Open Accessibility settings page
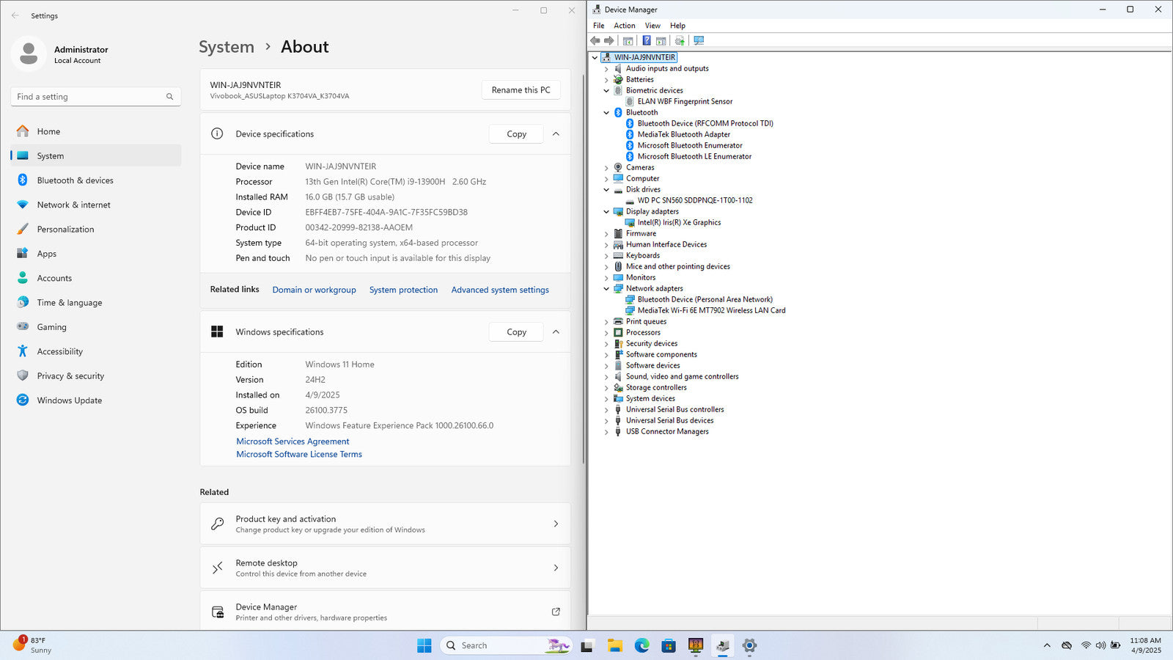 (96, 351)
